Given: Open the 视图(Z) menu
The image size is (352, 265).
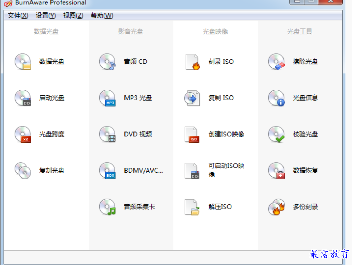Looking at the screenshot, I should click(73, 16).
